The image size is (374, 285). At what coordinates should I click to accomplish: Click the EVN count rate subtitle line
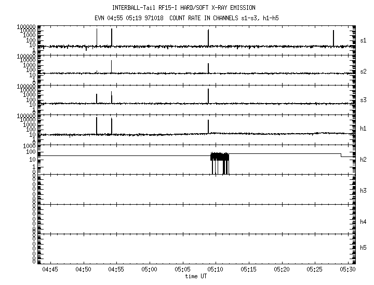coord(183,19)
